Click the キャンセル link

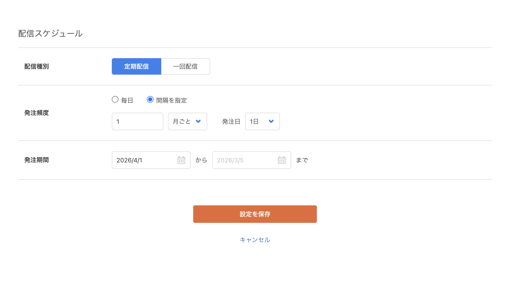(x=255, y=240)
